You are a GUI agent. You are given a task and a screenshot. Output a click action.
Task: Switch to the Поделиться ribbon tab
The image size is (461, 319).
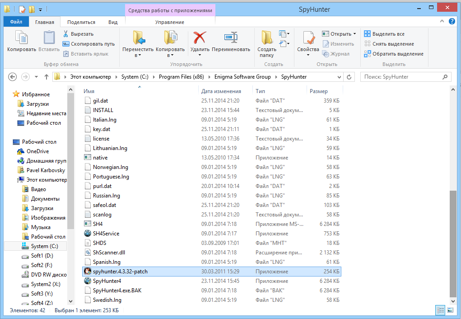click(81, 22)
